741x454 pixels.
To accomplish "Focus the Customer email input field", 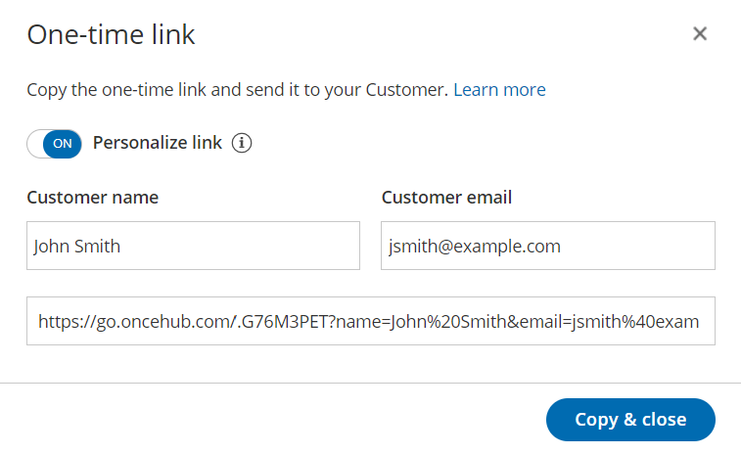I will coord(547,246).
